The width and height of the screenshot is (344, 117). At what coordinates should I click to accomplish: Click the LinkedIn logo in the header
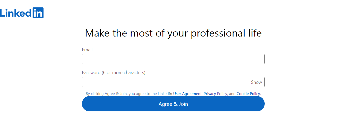tap(22, 13)
